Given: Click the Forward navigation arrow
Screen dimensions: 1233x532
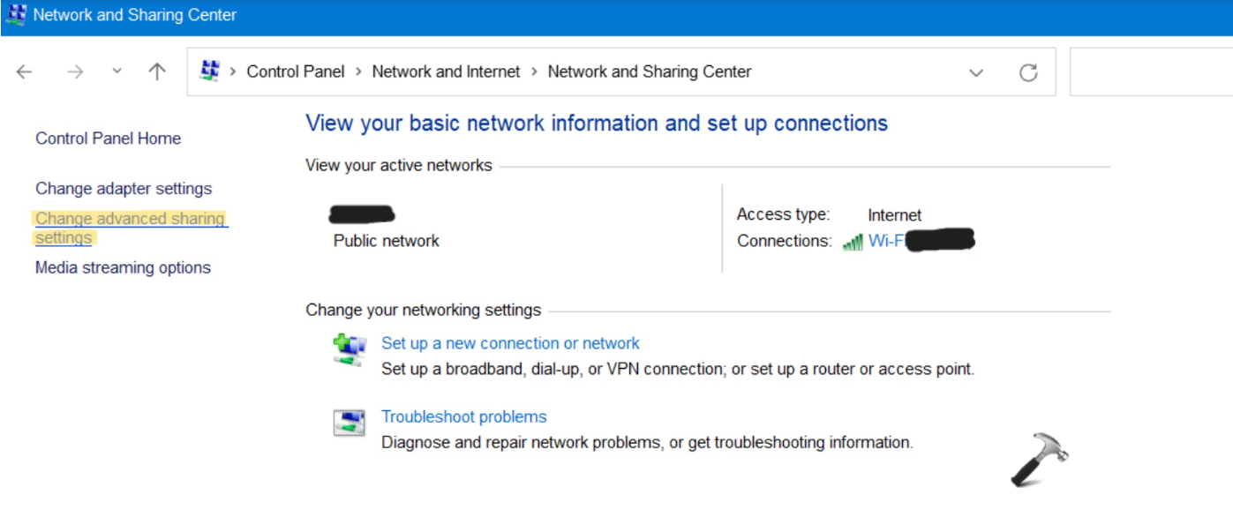Looking at the screenshot, I should click(75, 72).
